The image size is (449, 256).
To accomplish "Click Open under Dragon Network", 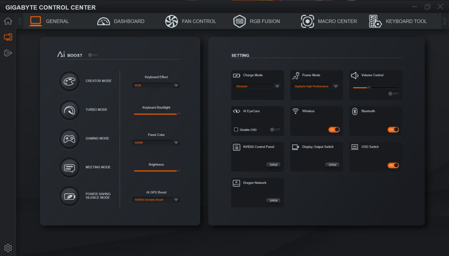I will [x=273, y=201].
